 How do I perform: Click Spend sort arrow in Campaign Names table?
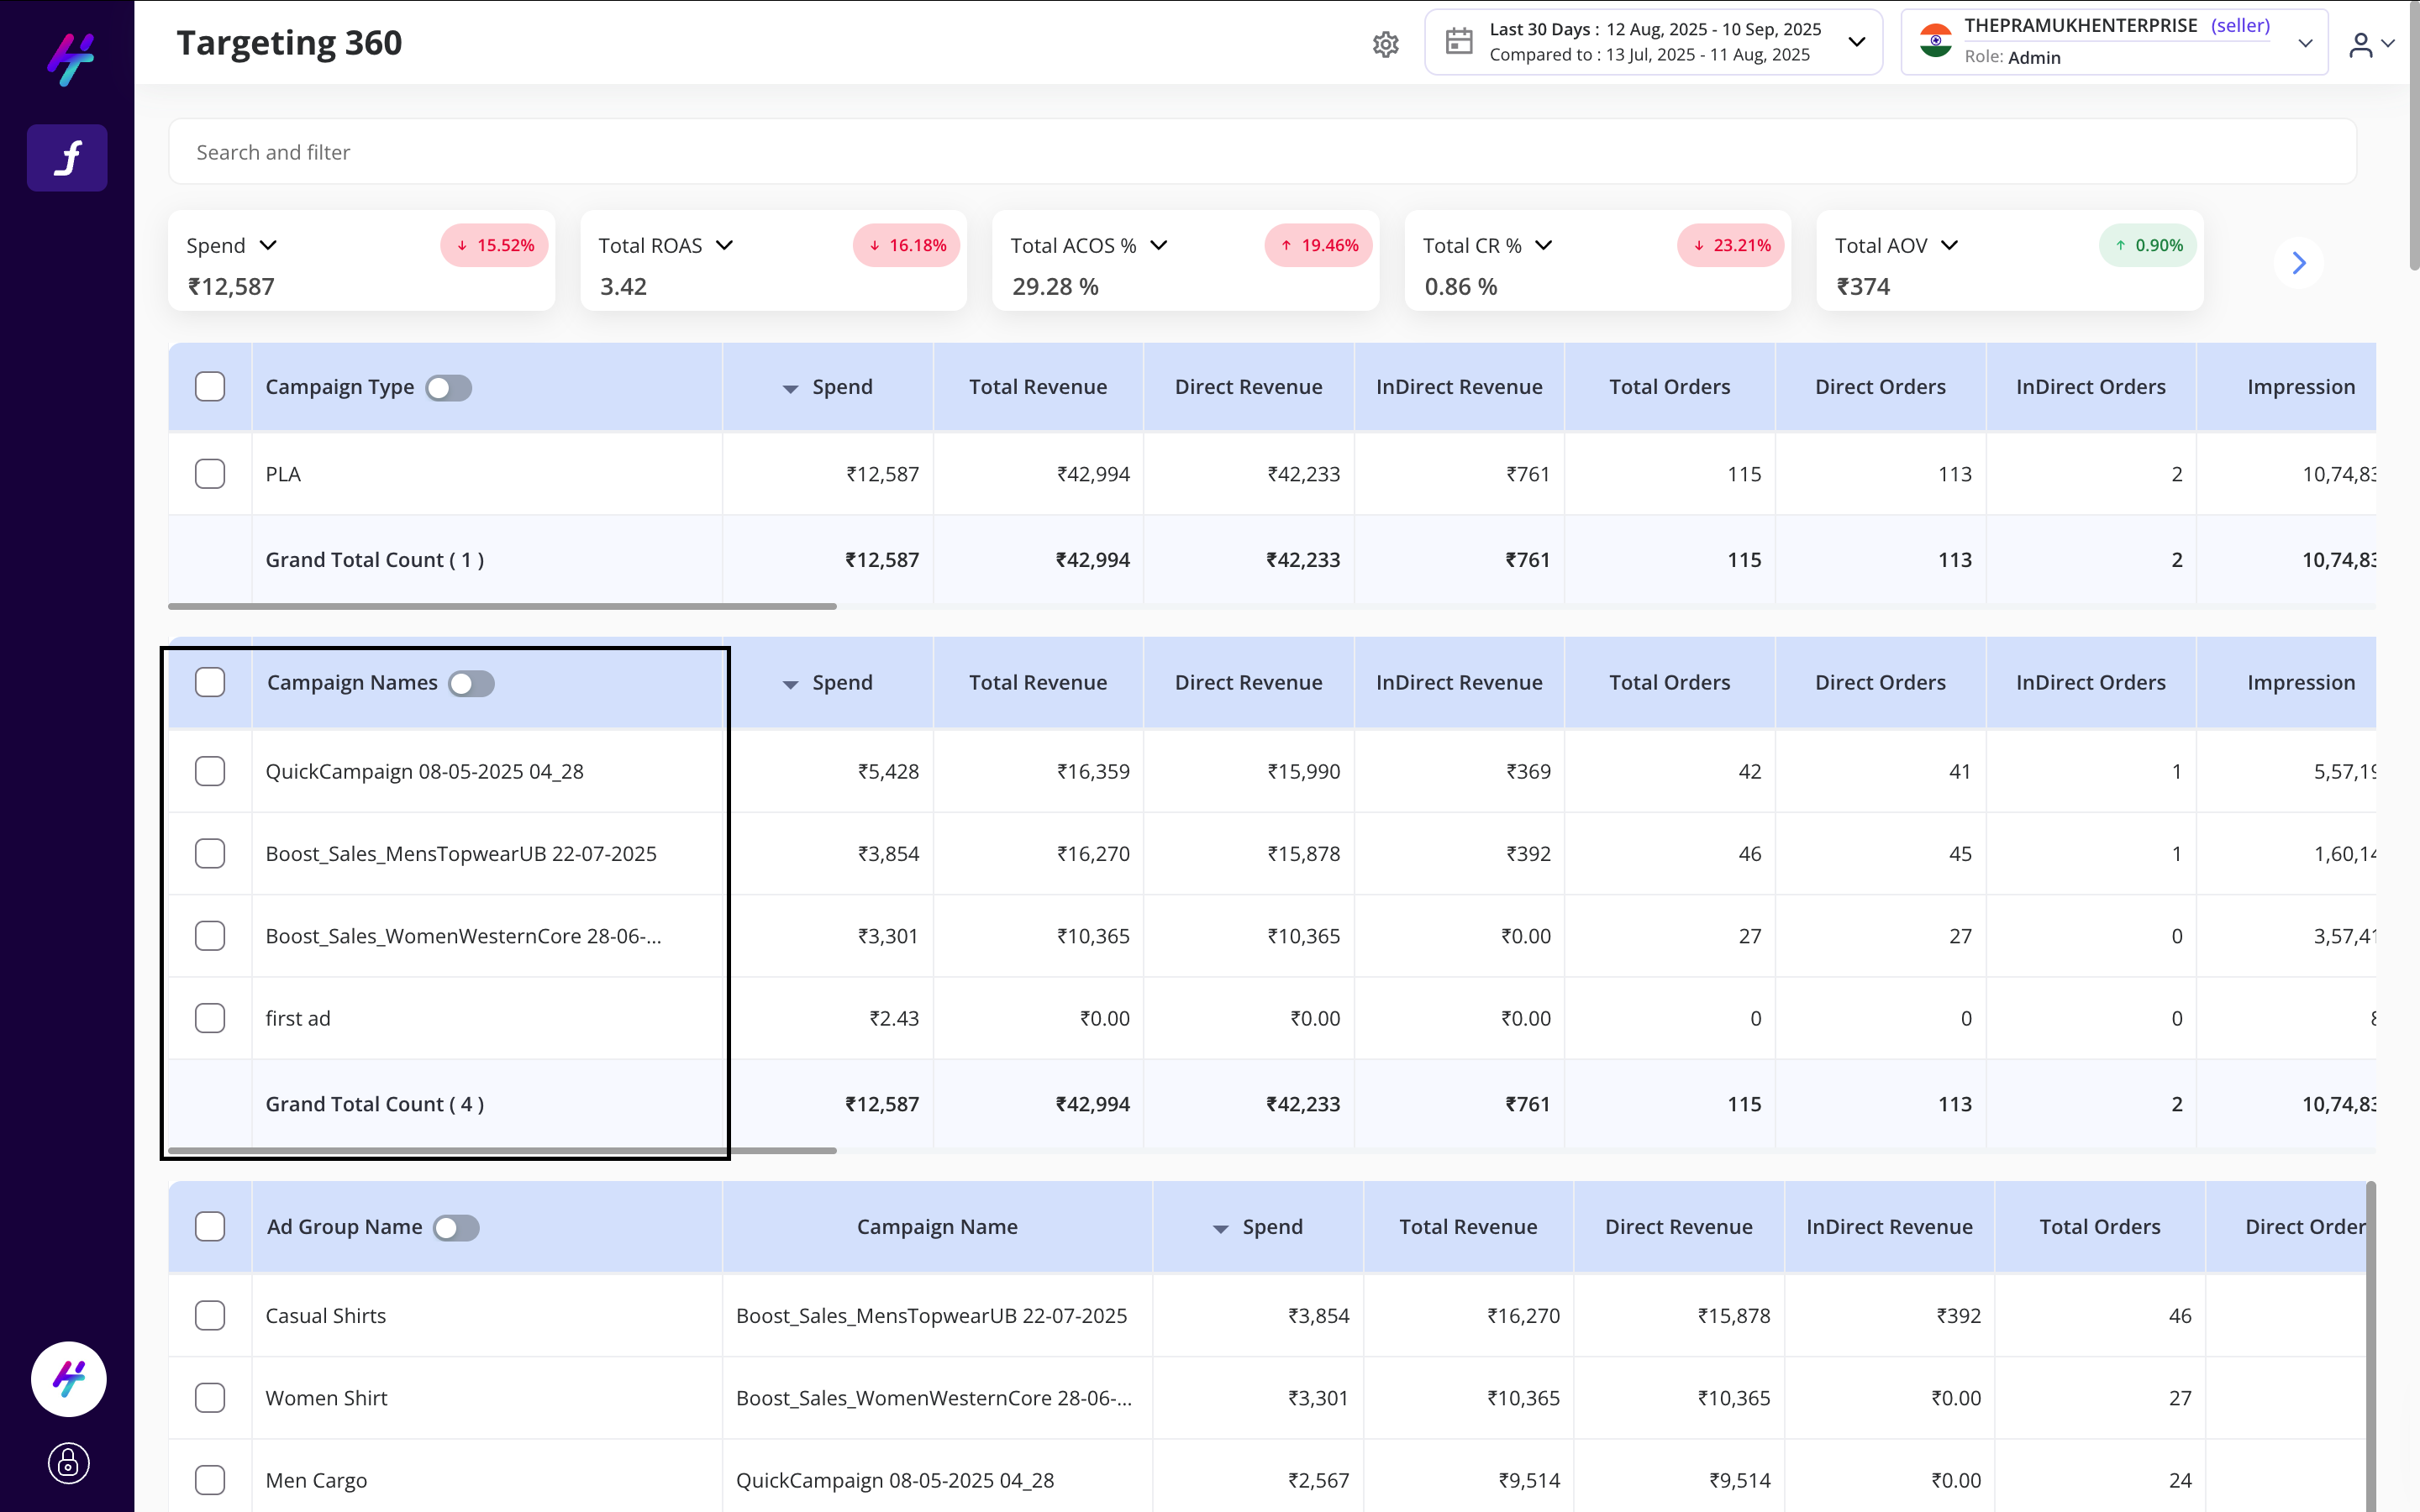(x=790, y=684)
